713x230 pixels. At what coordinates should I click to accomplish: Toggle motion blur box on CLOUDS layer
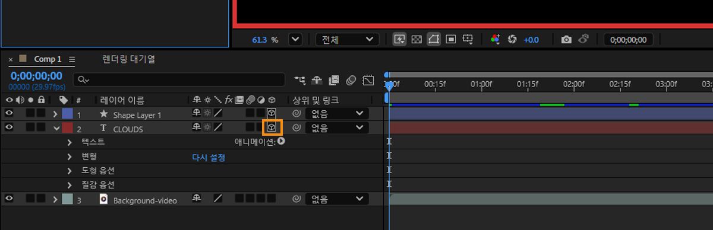(250, 127)
